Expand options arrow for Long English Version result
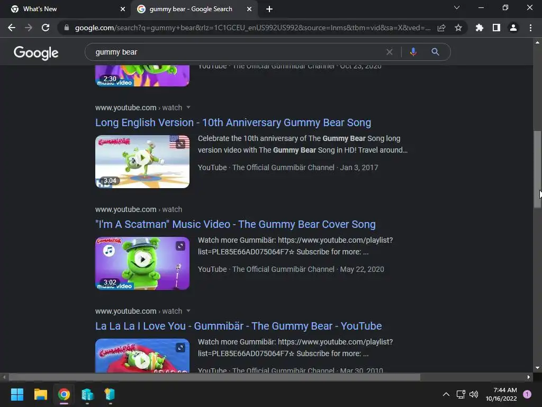This screenshot has height=407, width=542. (x=188, y=107)
